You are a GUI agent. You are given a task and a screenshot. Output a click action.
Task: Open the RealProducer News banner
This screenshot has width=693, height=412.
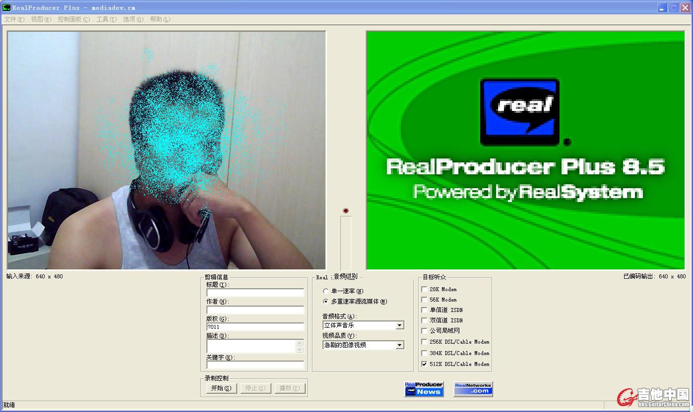[x=424, y=389]
